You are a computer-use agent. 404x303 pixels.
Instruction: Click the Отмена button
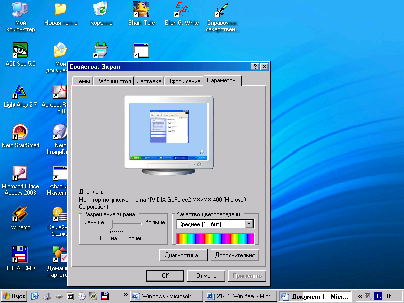pyautogui.click(x=206, y=276)
